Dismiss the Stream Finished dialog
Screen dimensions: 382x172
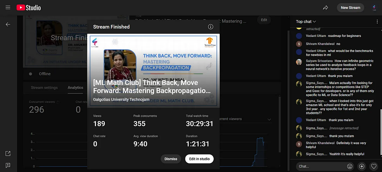pos(171,159)
